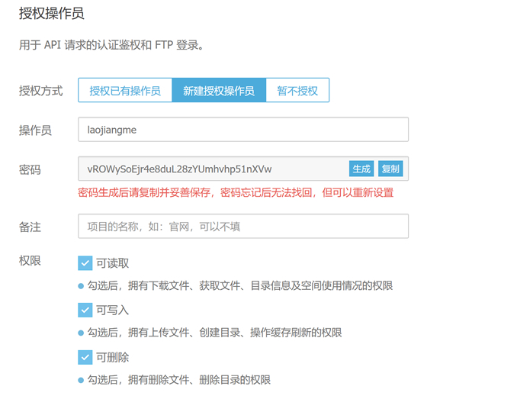Click the 可删除 label text
517x399 pixels.
tap(112, 358)
